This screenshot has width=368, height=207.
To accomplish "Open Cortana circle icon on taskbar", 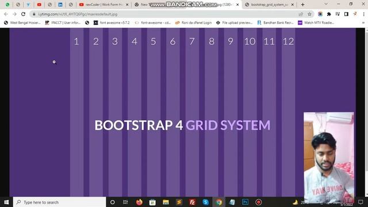I will point(113,202).
